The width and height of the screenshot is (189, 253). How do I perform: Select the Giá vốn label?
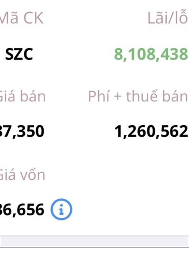coord(22,175)
